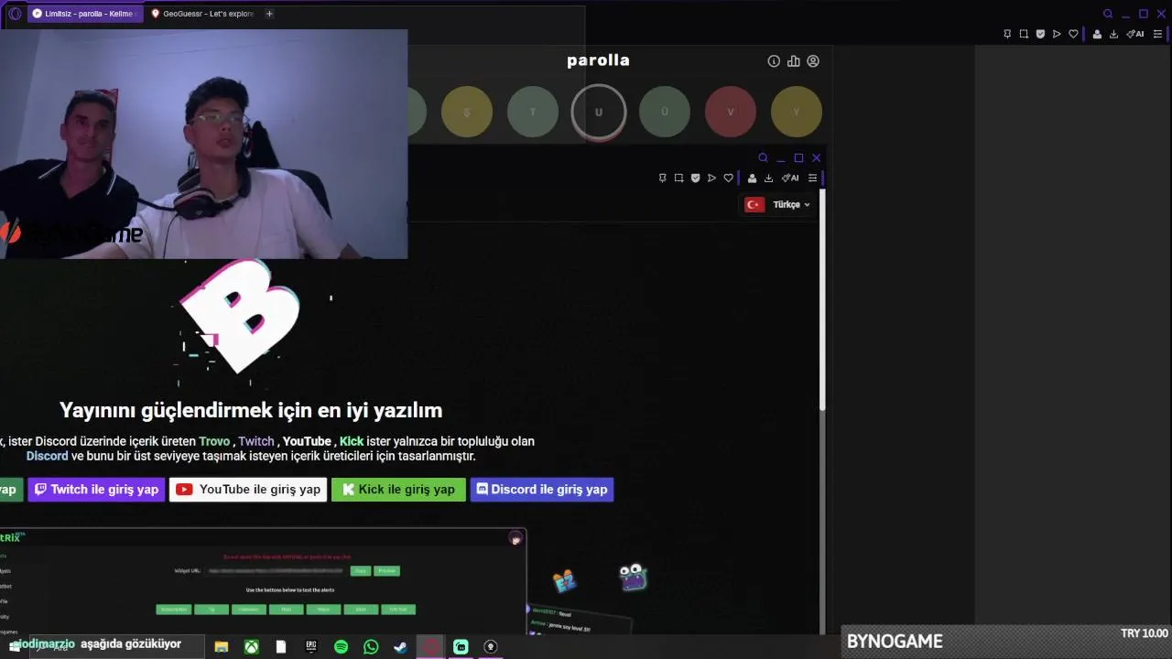Open the parolla profile icon
The width and height of the screenshot is (1172, 659).
tap(813, 61)
